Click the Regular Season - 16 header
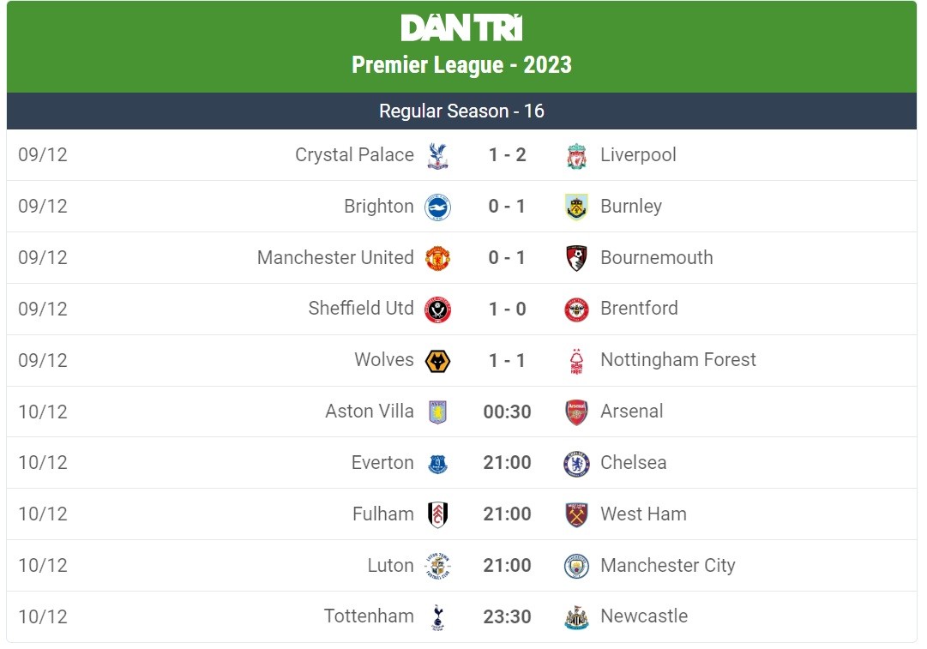This screenshot has height=649, width=927. click(463, 111)
